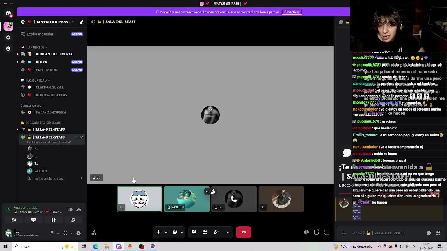Open the Windows Start menu
The height and width of the screenshot is (251, 447).
coord(6,246)
